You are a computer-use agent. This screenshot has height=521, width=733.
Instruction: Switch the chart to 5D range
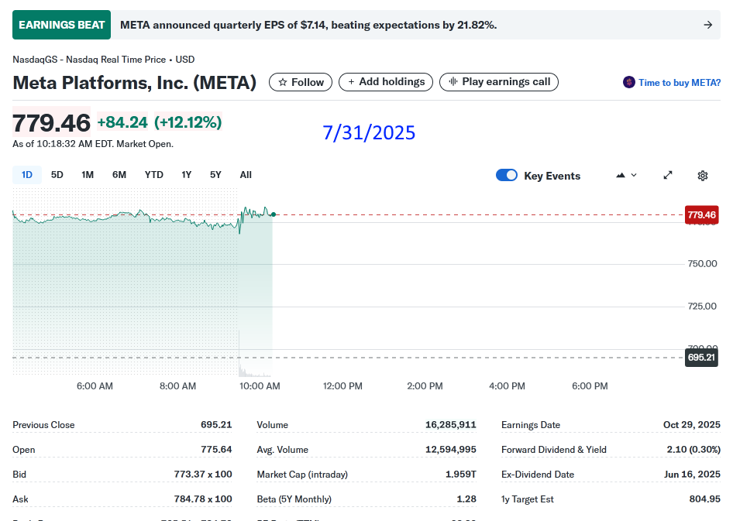point(57,175)
